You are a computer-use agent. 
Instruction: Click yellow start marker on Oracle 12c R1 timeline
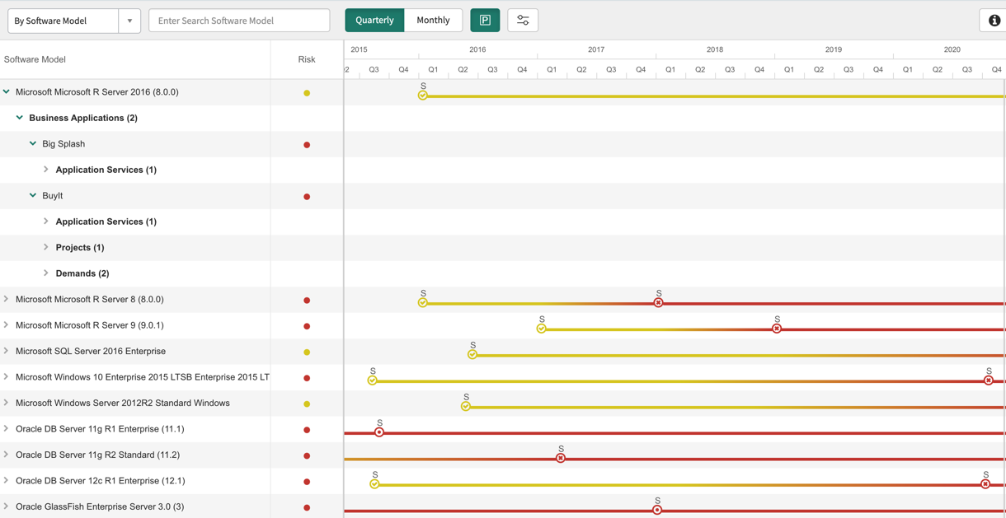[x=375, y=484]
